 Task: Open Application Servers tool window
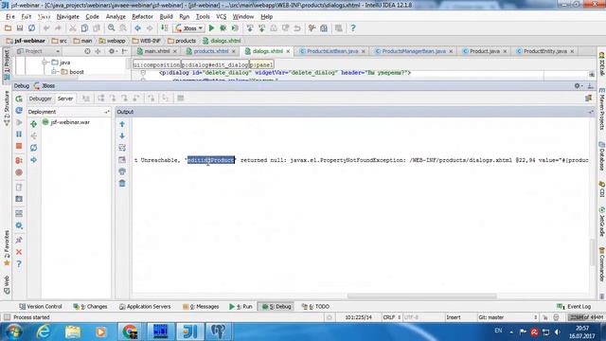pyautogui.click(x=145, y=307)
